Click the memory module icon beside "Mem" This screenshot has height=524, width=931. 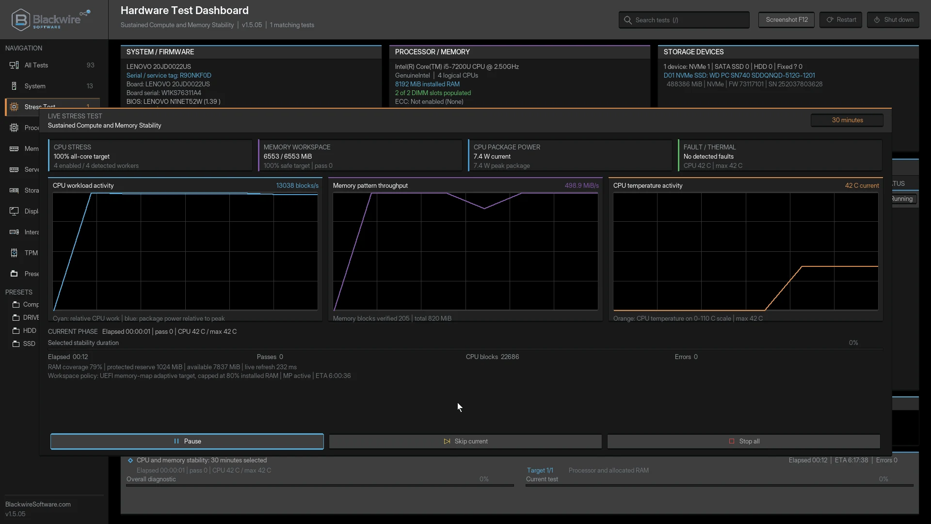click(14, 148)
